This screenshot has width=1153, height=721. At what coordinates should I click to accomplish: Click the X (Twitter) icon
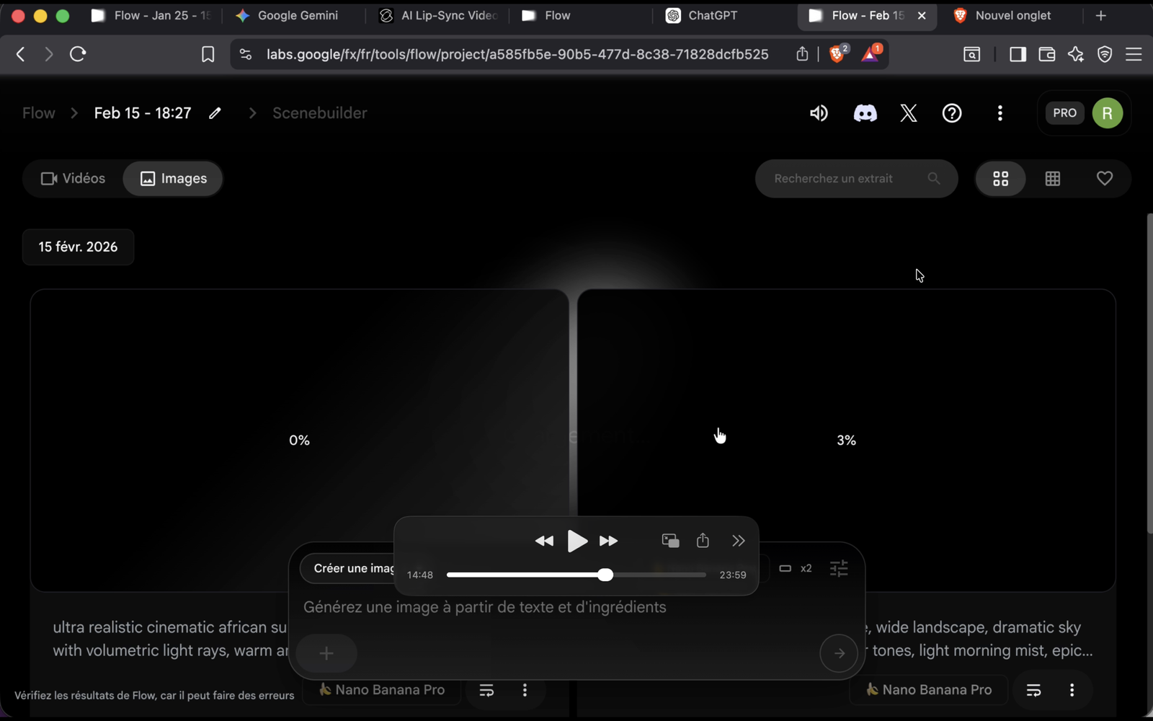908,113
